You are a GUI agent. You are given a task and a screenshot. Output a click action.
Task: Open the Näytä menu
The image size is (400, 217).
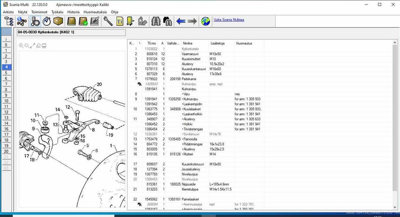[22, 12]
